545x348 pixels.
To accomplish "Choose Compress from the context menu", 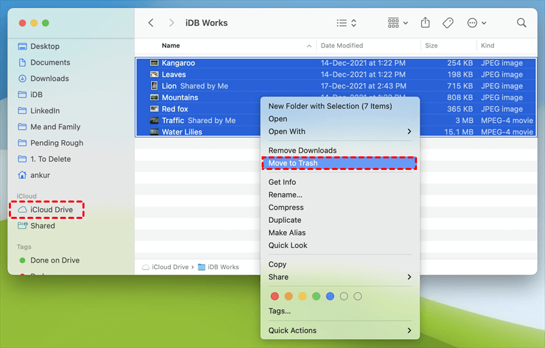I will click(x=286, y=207).
